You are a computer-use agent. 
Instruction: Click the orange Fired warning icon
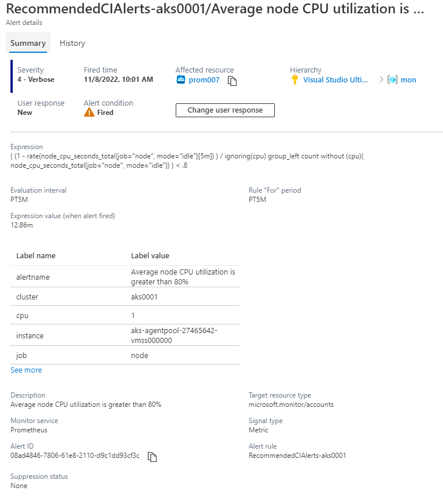[89, 113]
